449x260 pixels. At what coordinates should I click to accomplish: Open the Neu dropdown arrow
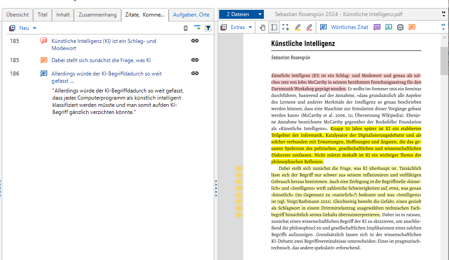[34, 28]
